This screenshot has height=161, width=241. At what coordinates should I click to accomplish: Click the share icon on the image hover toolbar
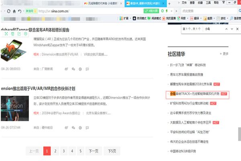click(x=19, y=34)
